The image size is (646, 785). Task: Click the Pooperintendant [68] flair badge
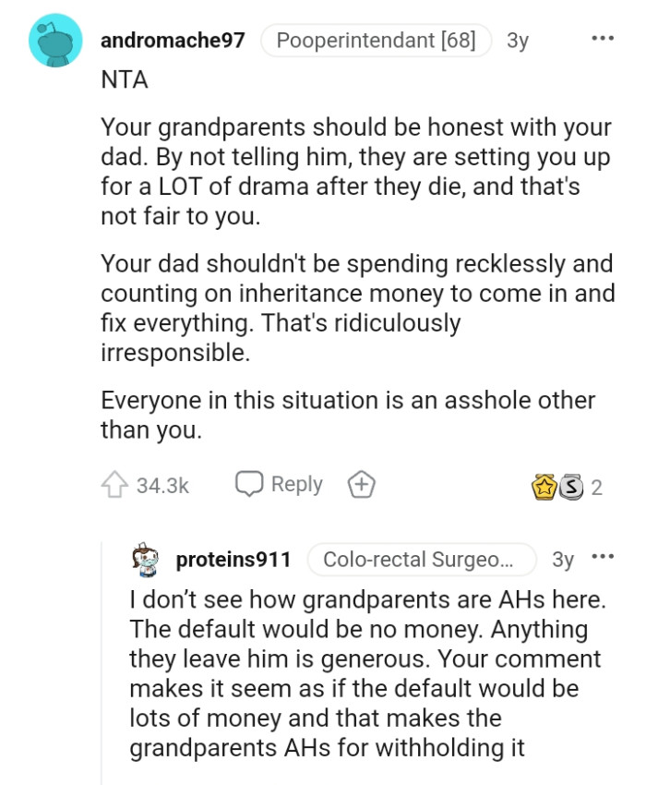click(375, 40)
